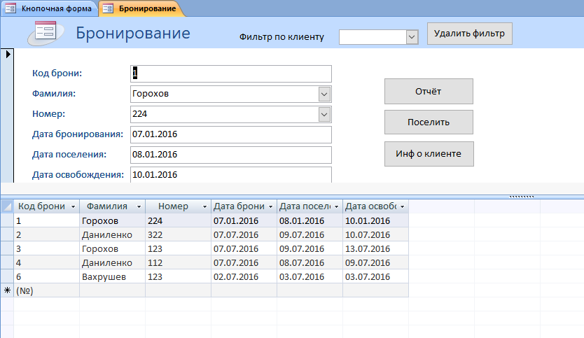Click the Поселить button
The height and width of the screenshot is (338, 584).
pyautogui.click(x=429, y=122)
